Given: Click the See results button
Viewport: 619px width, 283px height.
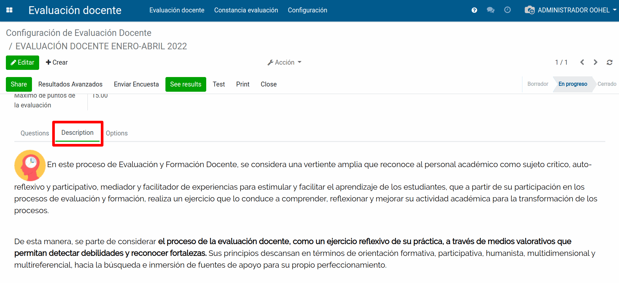Looking at the screenshot, I should coord(186,84).
